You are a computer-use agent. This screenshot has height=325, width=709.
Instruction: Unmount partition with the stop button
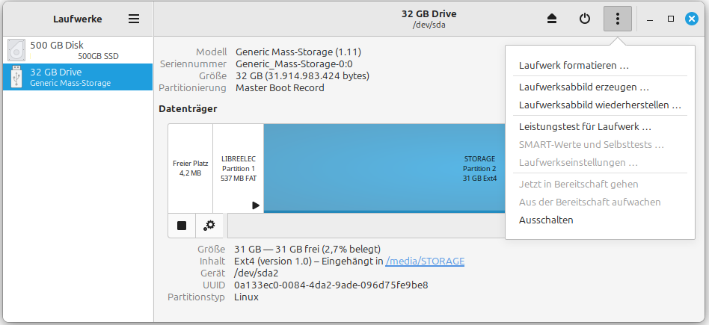tap(182, 226)
